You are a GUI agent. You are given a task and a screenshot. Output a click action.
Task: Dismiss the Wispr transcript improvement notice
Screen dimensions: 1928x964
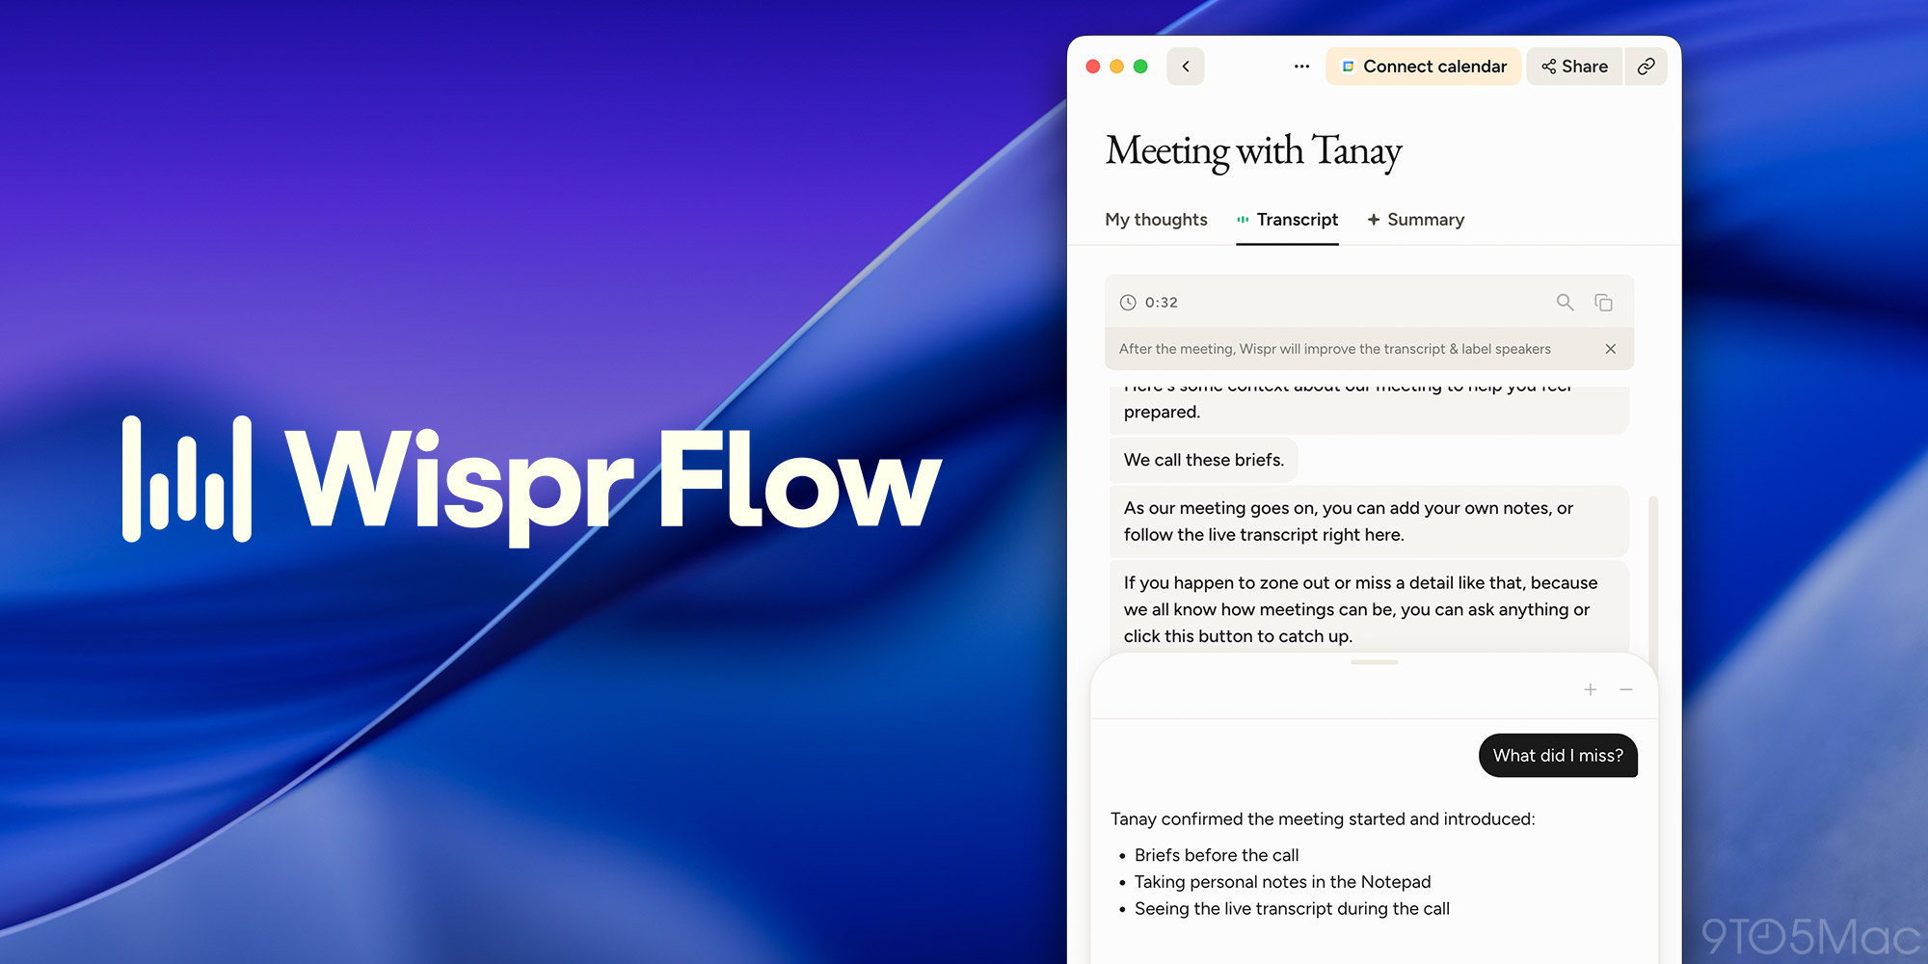[x=1610, y=349]
